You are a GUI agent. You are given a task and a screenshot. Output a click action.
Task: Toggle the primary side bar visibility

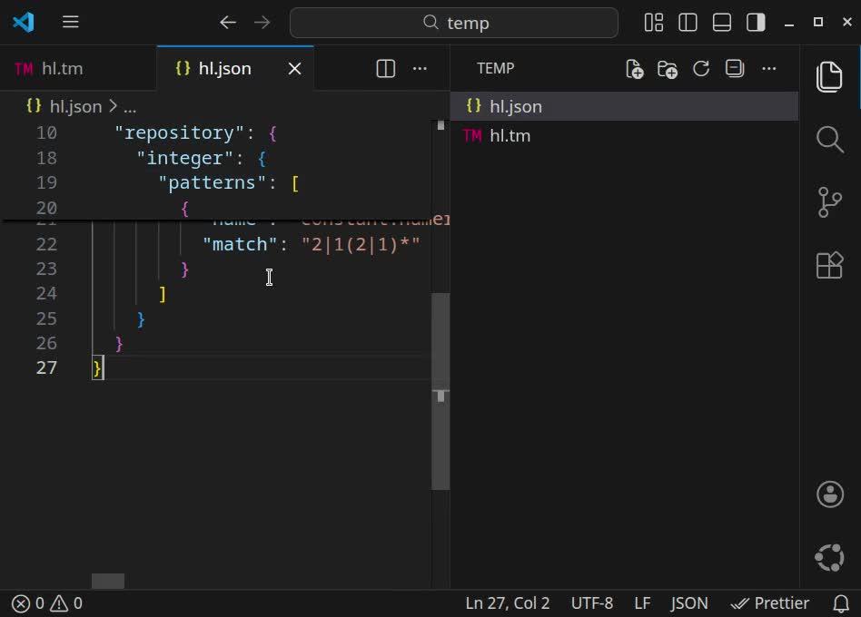689,22
